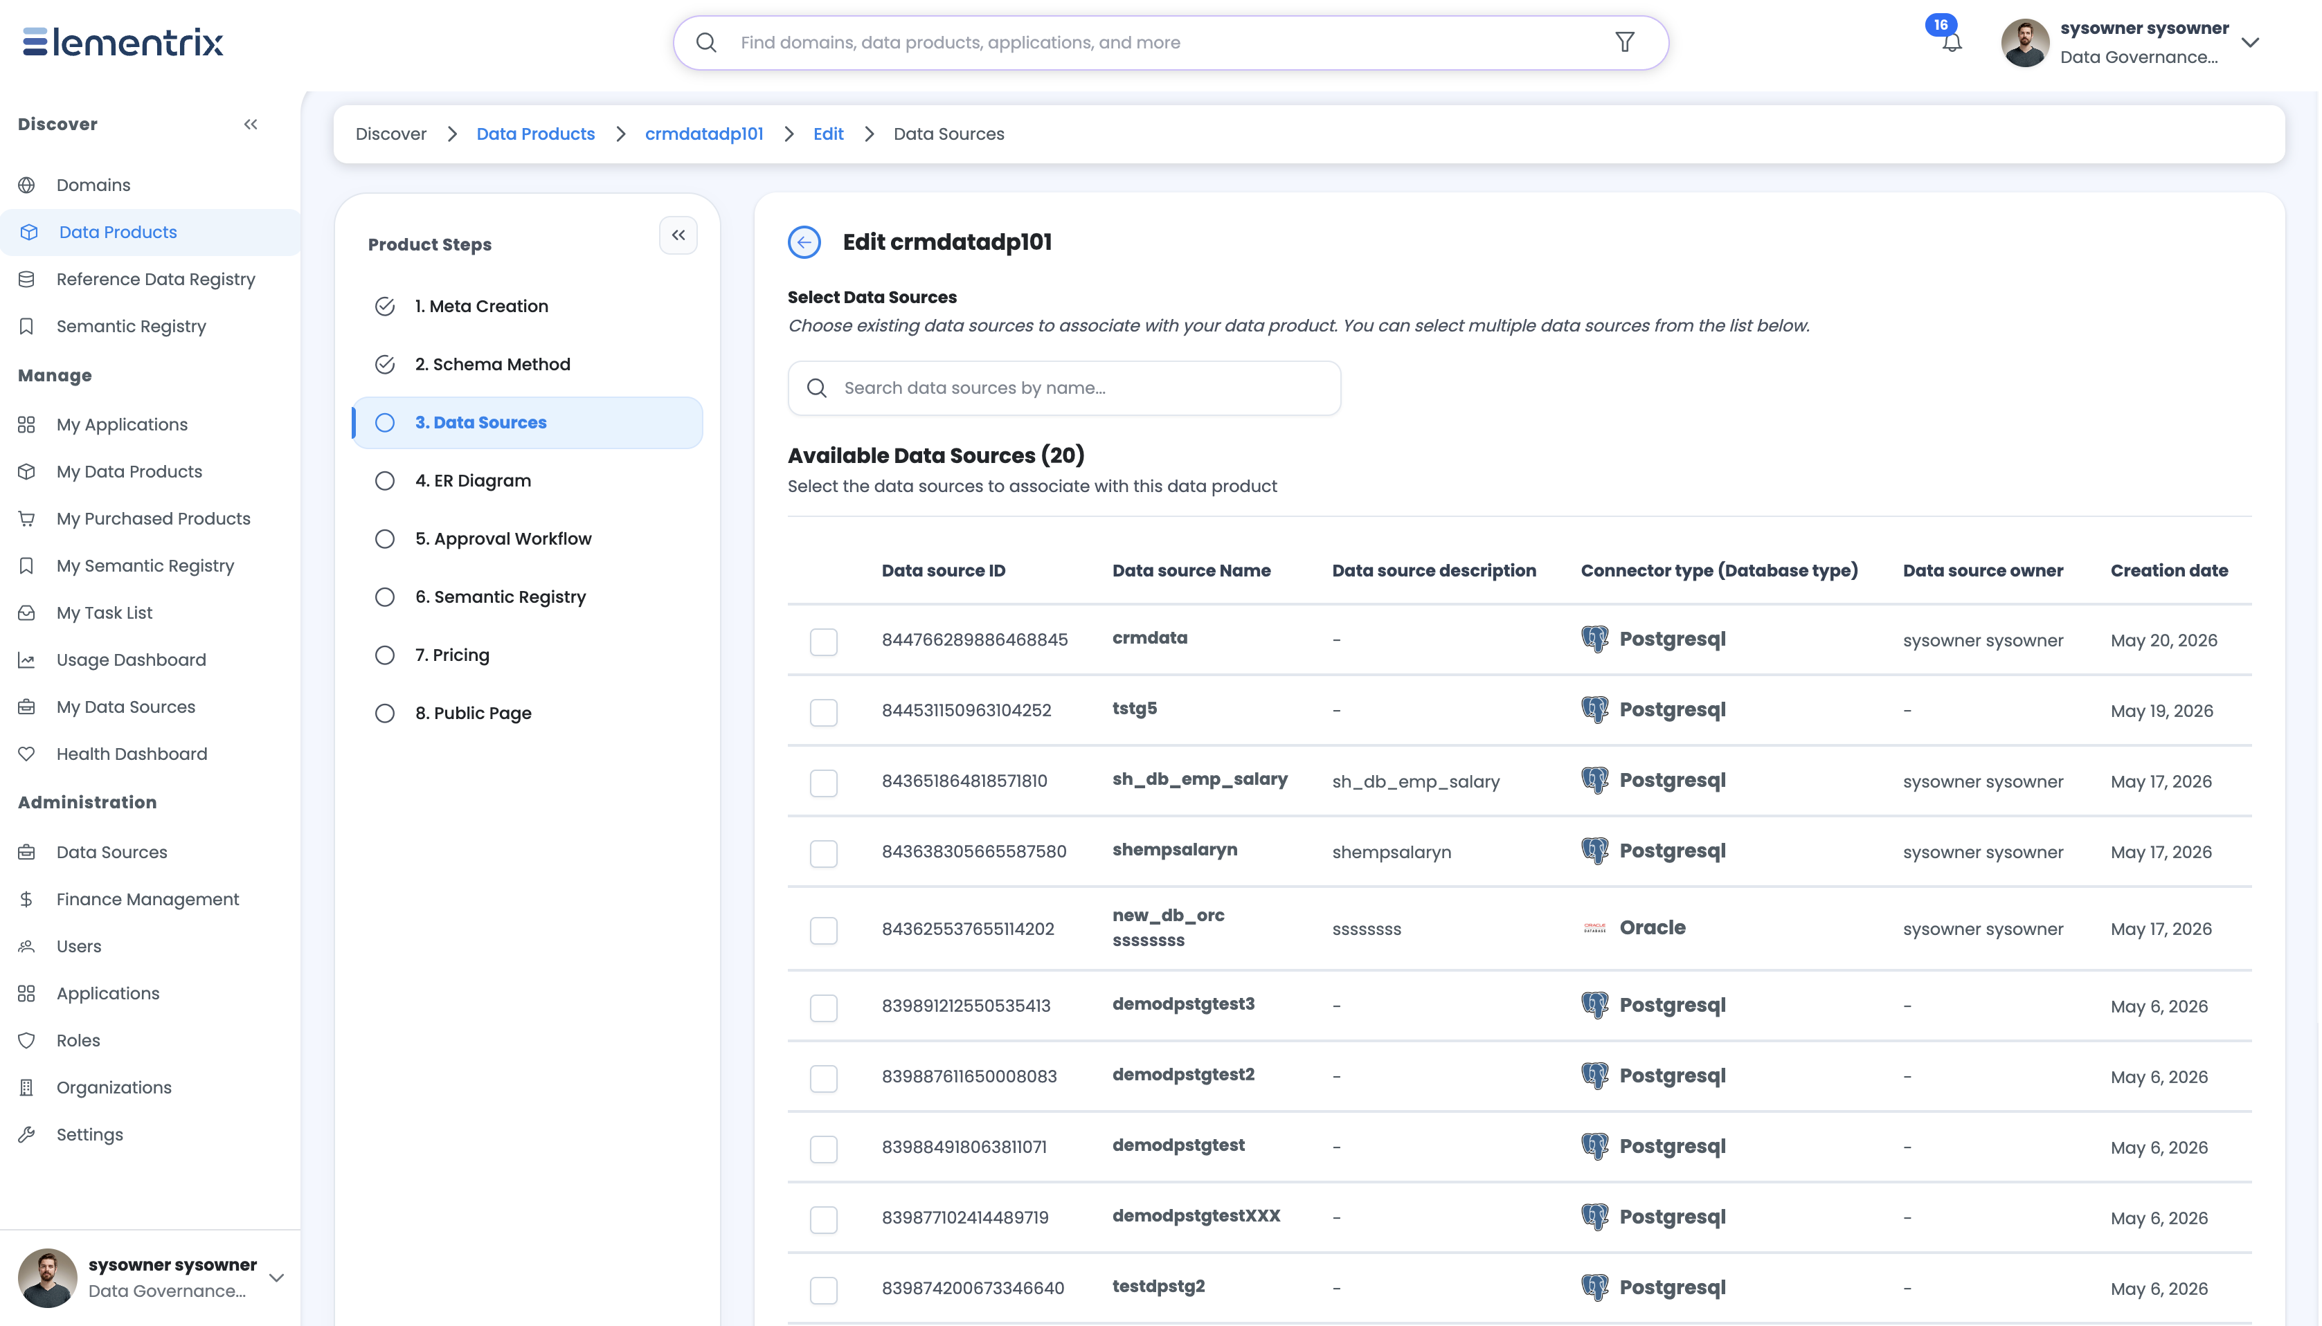Expand the top-right user account chevron
2322x1326 pixels.
pyautogui.click(x=2250, y=43)
